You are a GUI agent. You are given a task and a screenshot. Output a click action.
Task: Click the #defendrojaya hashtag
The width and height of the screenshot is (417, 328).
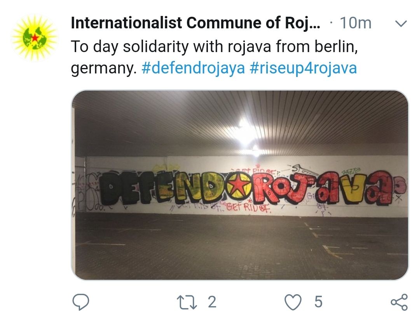pos(193,68)
